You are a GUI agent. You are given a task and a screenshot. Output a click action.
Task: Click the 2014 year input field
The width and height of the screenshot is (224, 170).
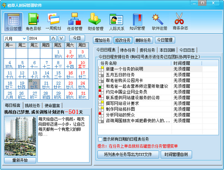pos(38,38)
